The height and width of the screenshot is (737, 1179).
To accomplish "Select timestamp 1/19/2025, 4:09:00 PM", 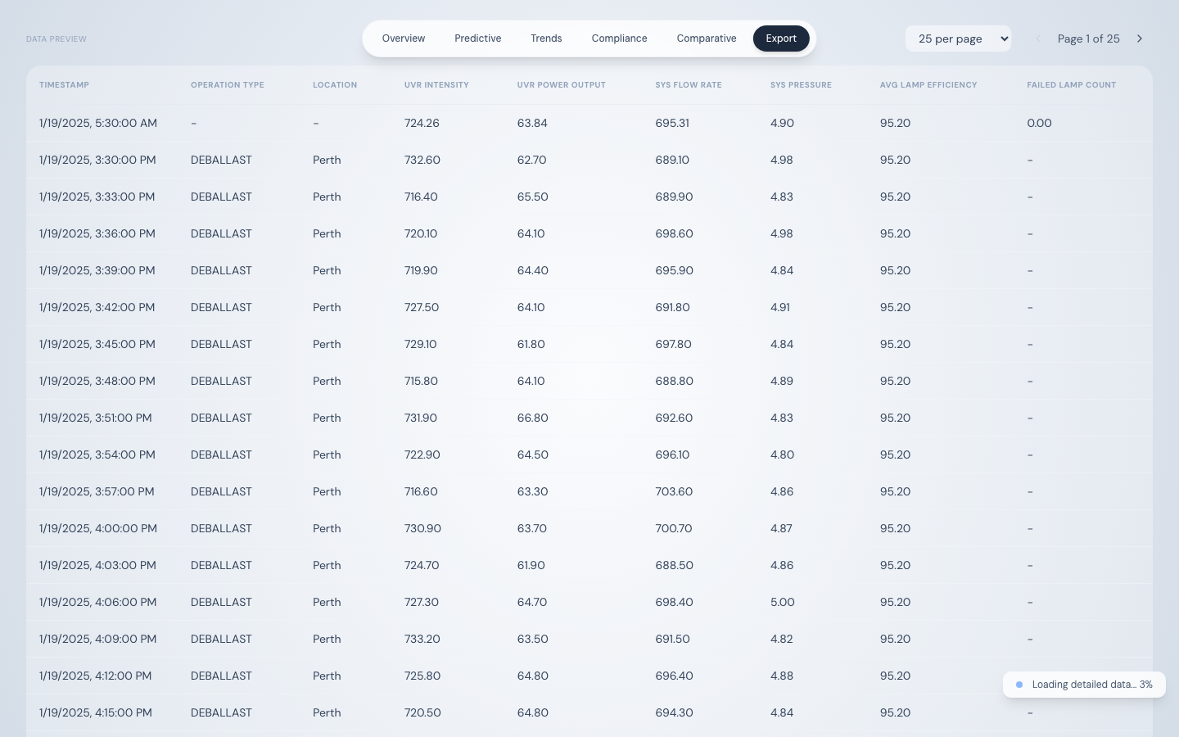I will (98, 639).
